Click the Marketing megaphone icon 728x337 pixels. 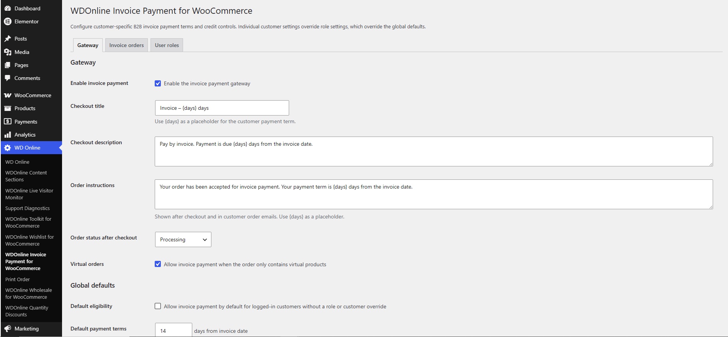click(x=8, y=329)
